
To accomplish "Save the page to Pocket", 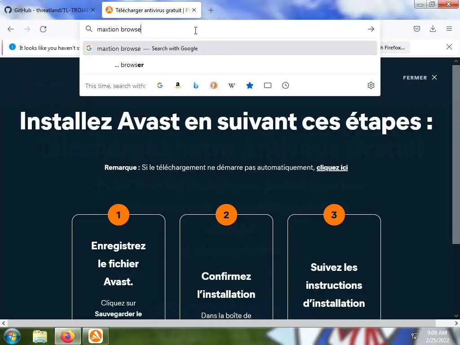I will [416, 29].
